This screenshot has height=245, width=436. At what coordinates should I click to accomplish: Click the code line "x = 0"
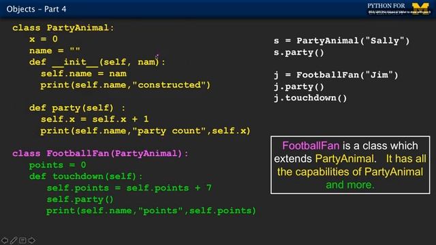pos(44,39)
